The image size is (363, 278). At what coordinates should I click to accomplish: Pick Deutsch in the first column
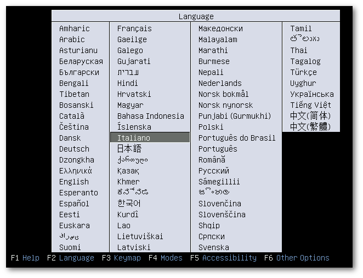(74, 149)
